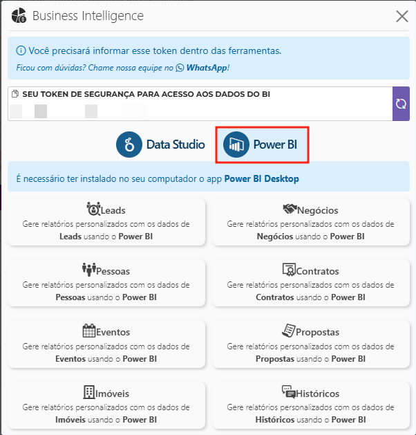Switch to the Data Studio tab
This screenshot has width=416, height=435.
tap(161, 145)
